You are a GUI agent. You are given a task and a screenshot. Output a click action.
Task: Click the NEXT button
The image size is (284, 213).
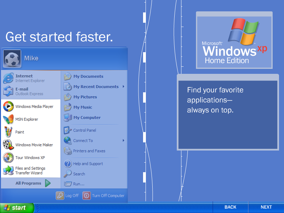(x=266, y=207)
